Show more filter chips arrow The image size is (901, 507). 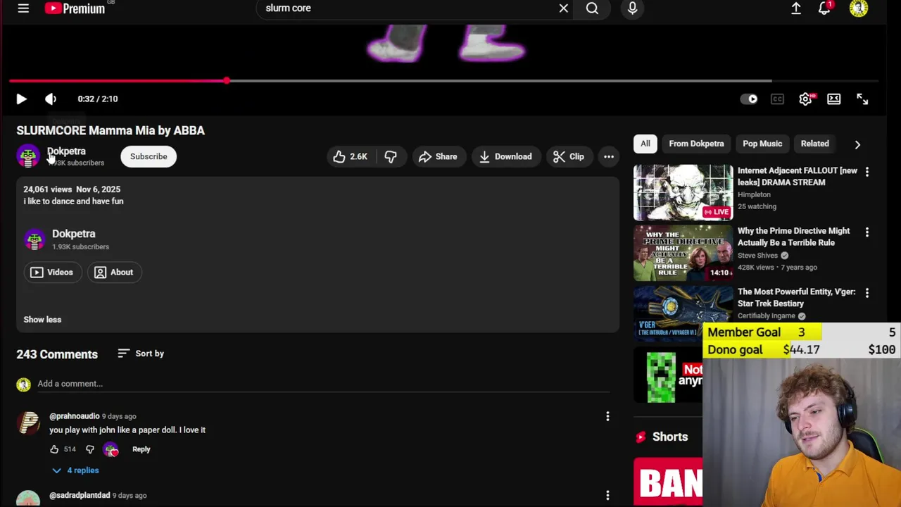[x=857, y=144]
